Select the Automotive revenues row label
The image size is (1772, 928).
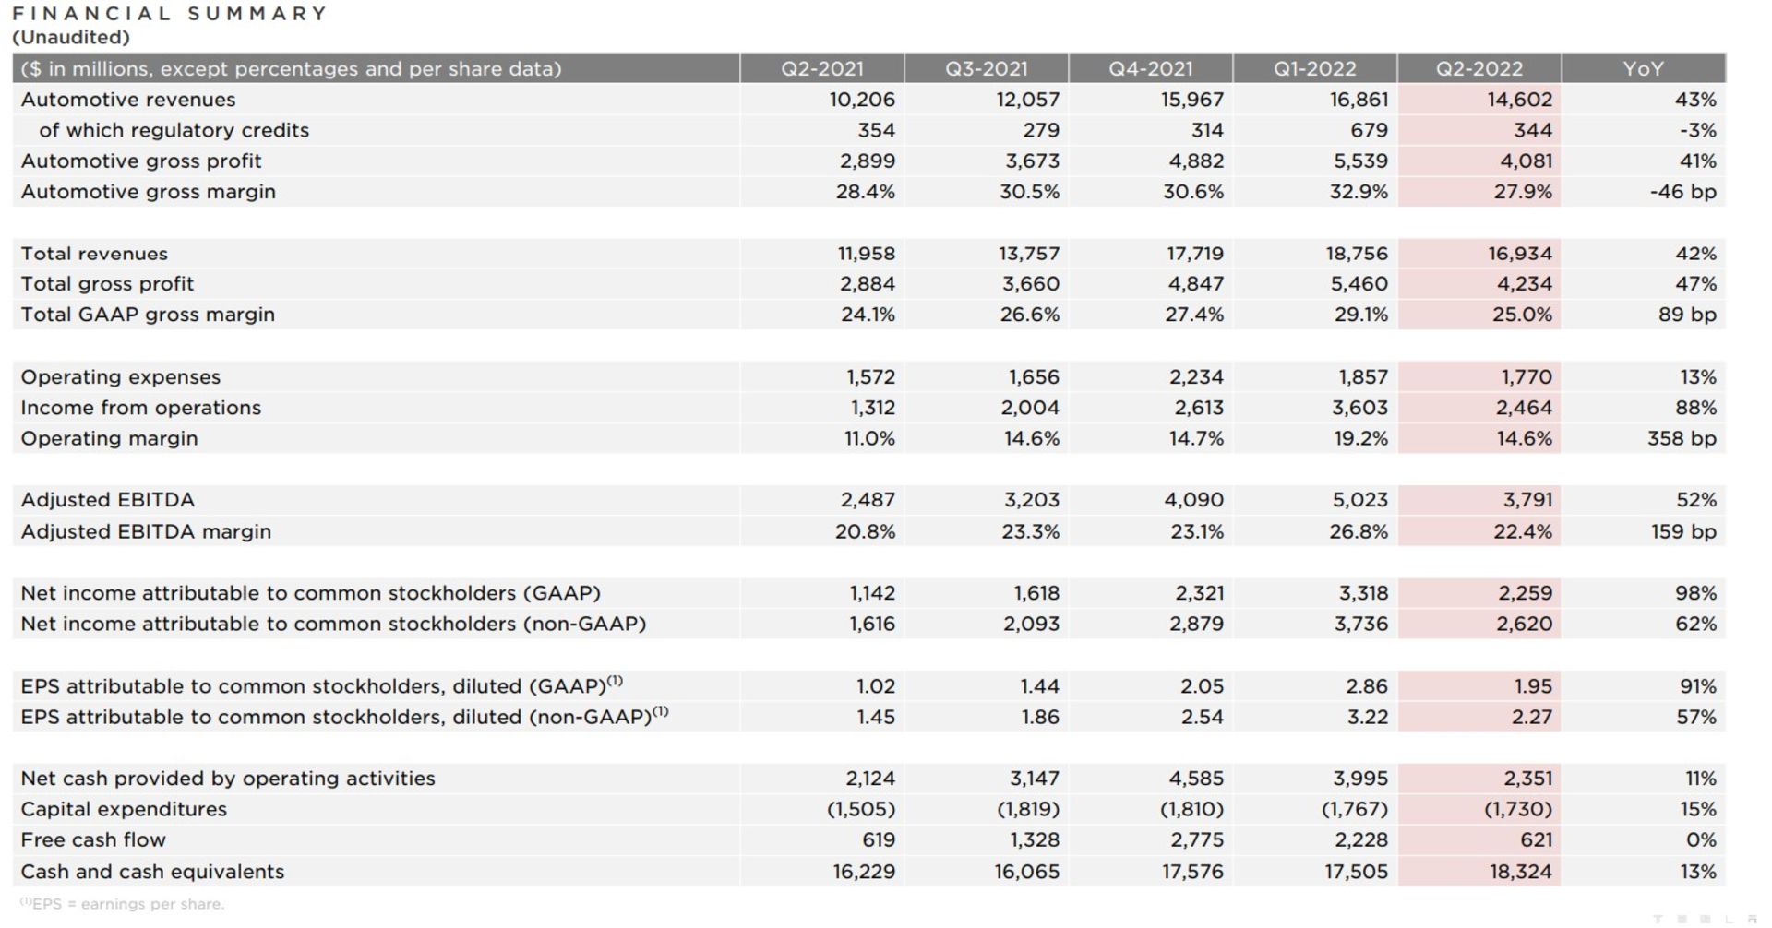[x=128, y=100]
